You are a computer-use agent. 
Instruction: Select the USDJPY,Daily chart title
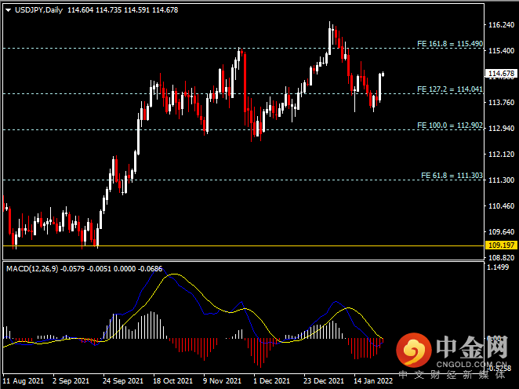38,10
